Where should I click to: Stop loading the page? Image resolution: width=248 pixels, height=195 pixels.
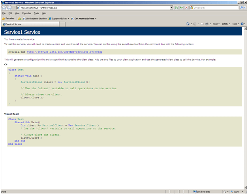186,8
